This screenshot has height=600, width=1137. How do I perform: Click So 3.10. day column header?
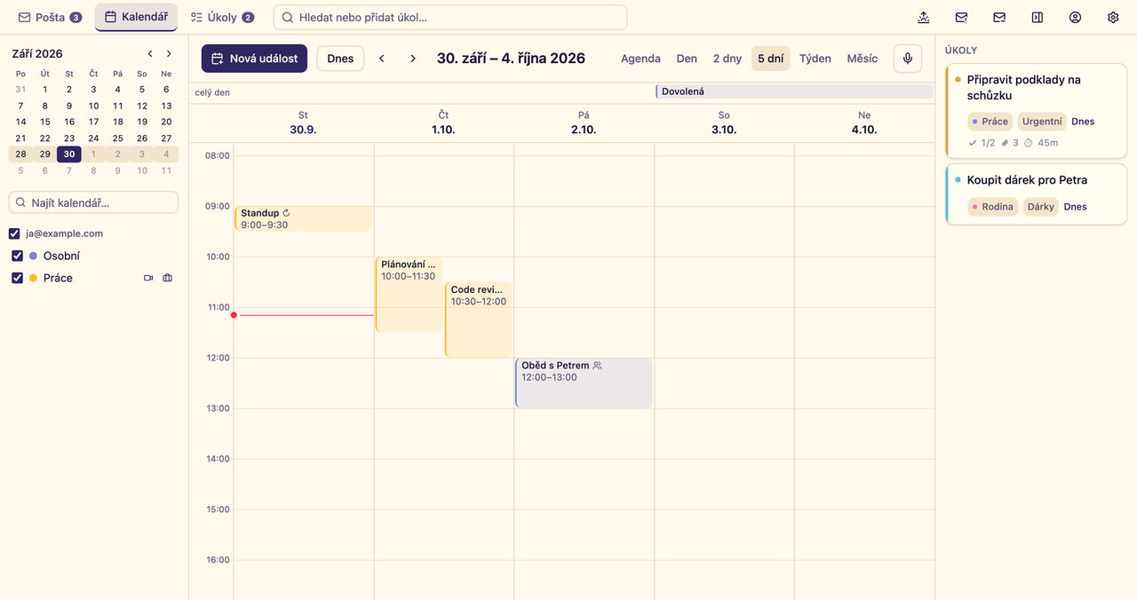coord(724,122)
